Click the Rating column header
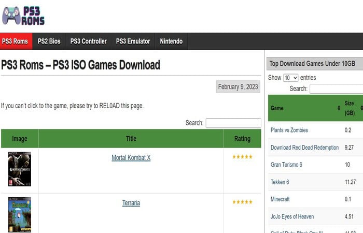The height and width of the screenshot is (233, 363). point(242,139)
